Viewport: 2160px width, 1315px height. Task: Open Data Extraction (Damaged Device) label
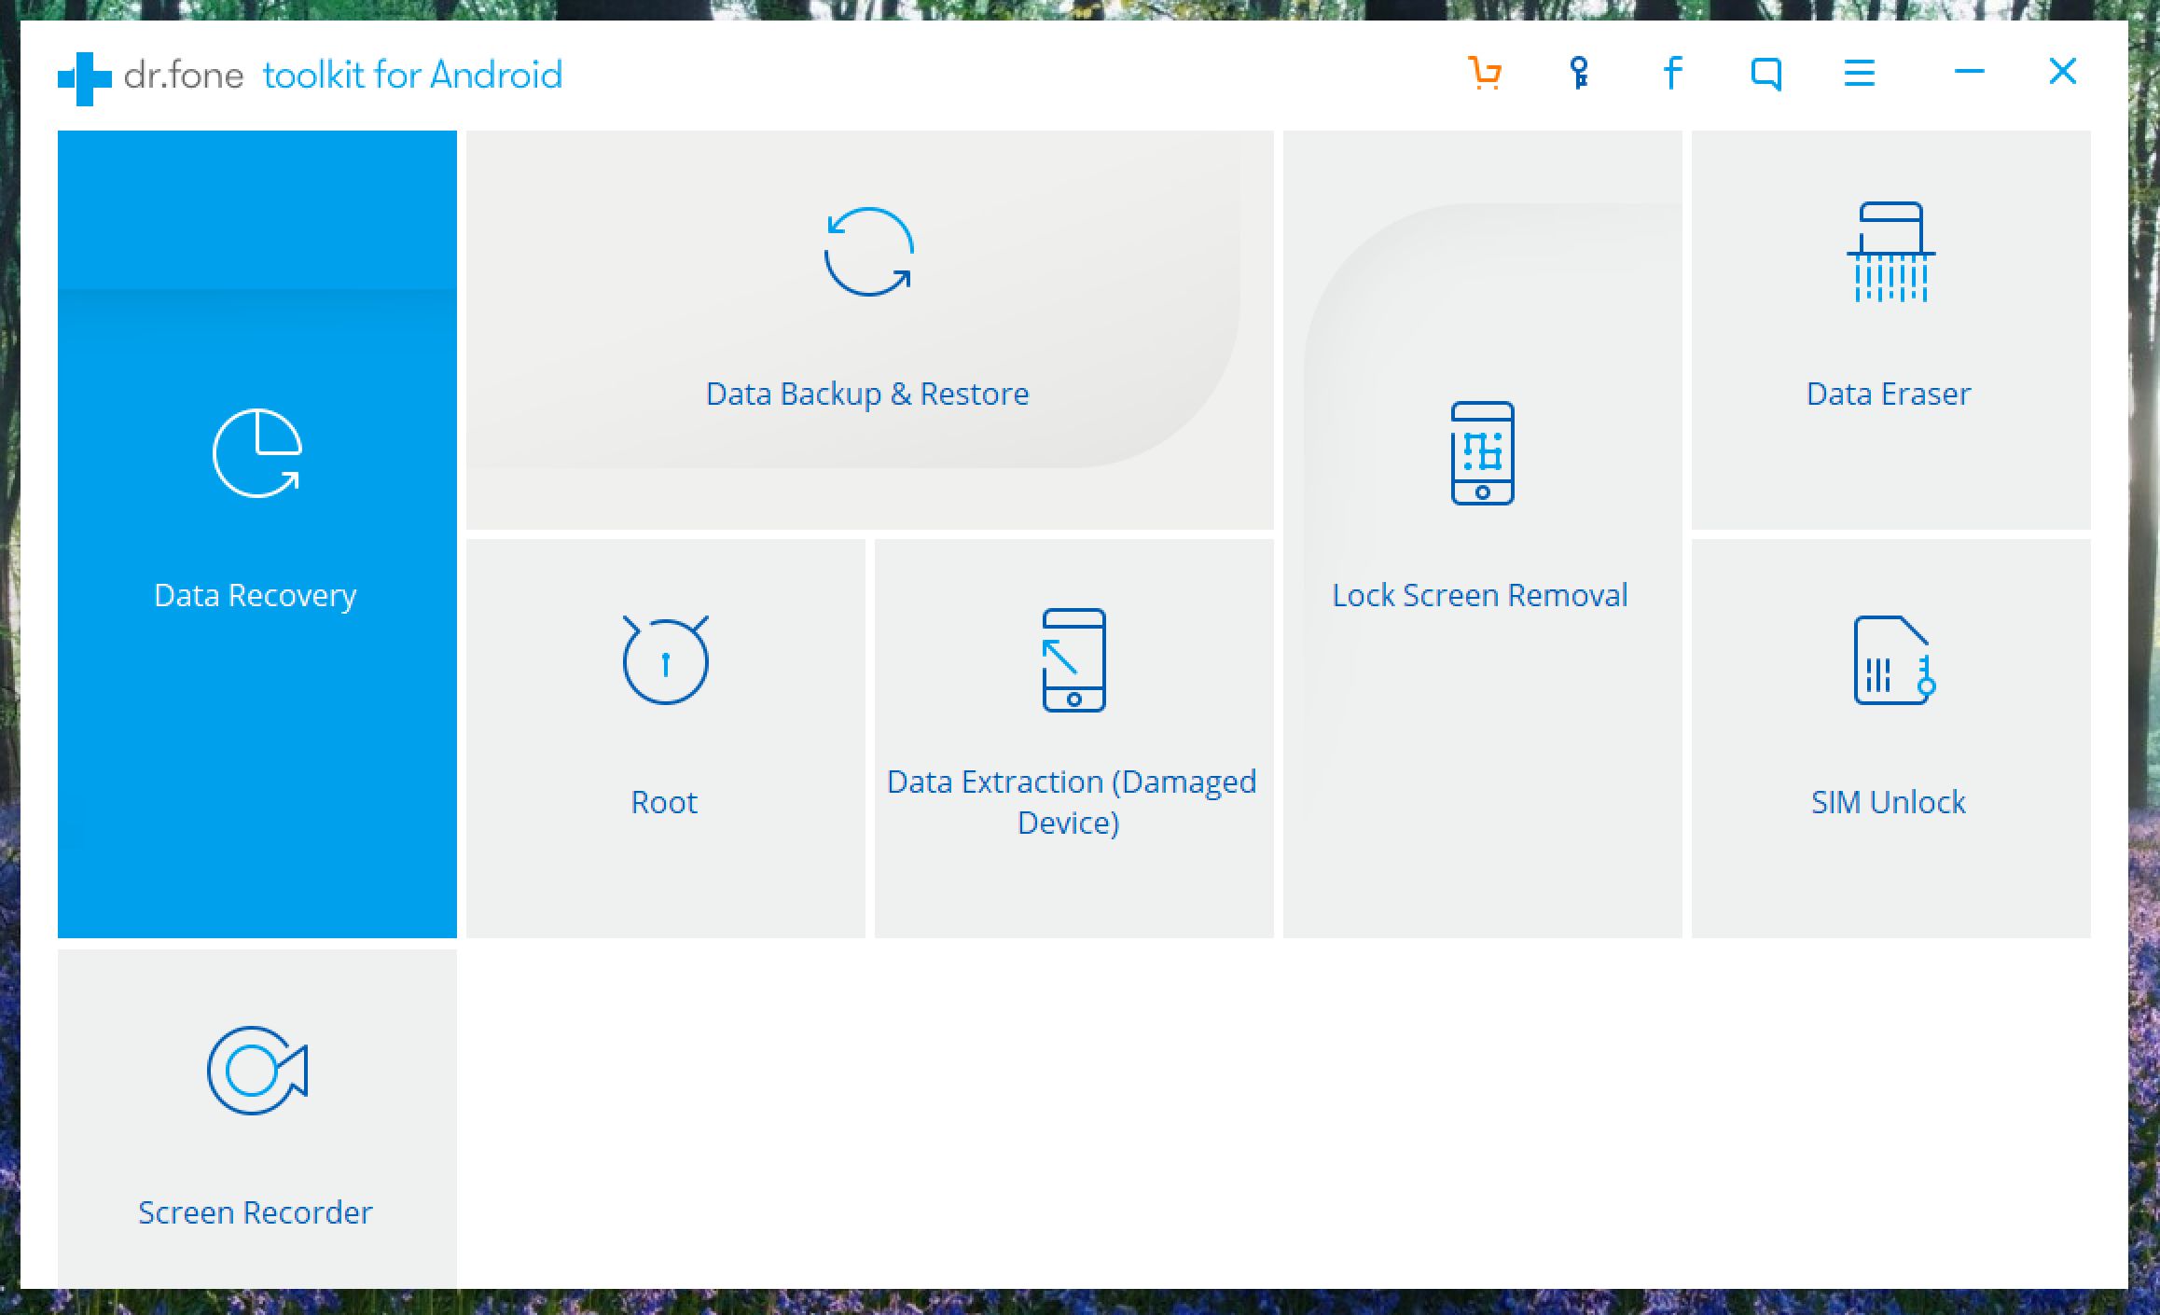coord(1072,802)
